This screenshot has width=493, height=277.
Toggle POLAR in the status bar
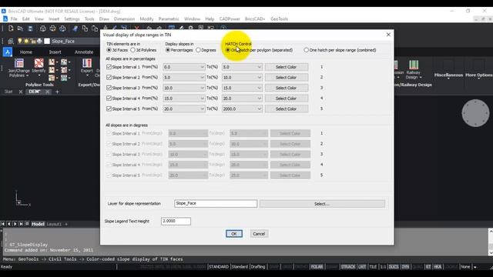pos(317,267)
